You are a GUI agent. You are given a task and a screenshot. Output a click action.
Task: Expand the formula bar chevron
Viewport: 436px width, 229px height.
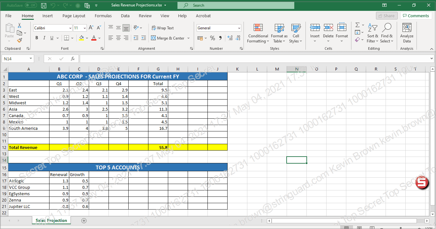[432, 59]
